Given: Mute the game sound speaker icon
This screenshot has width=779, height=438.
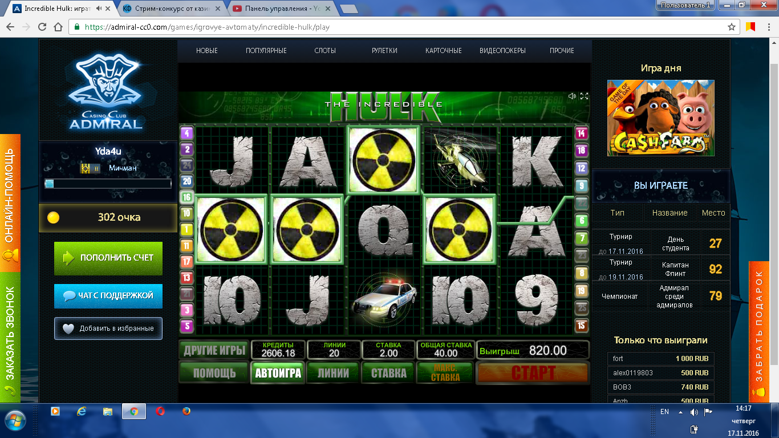Looking at the screenshot, I should pos(572,96).
